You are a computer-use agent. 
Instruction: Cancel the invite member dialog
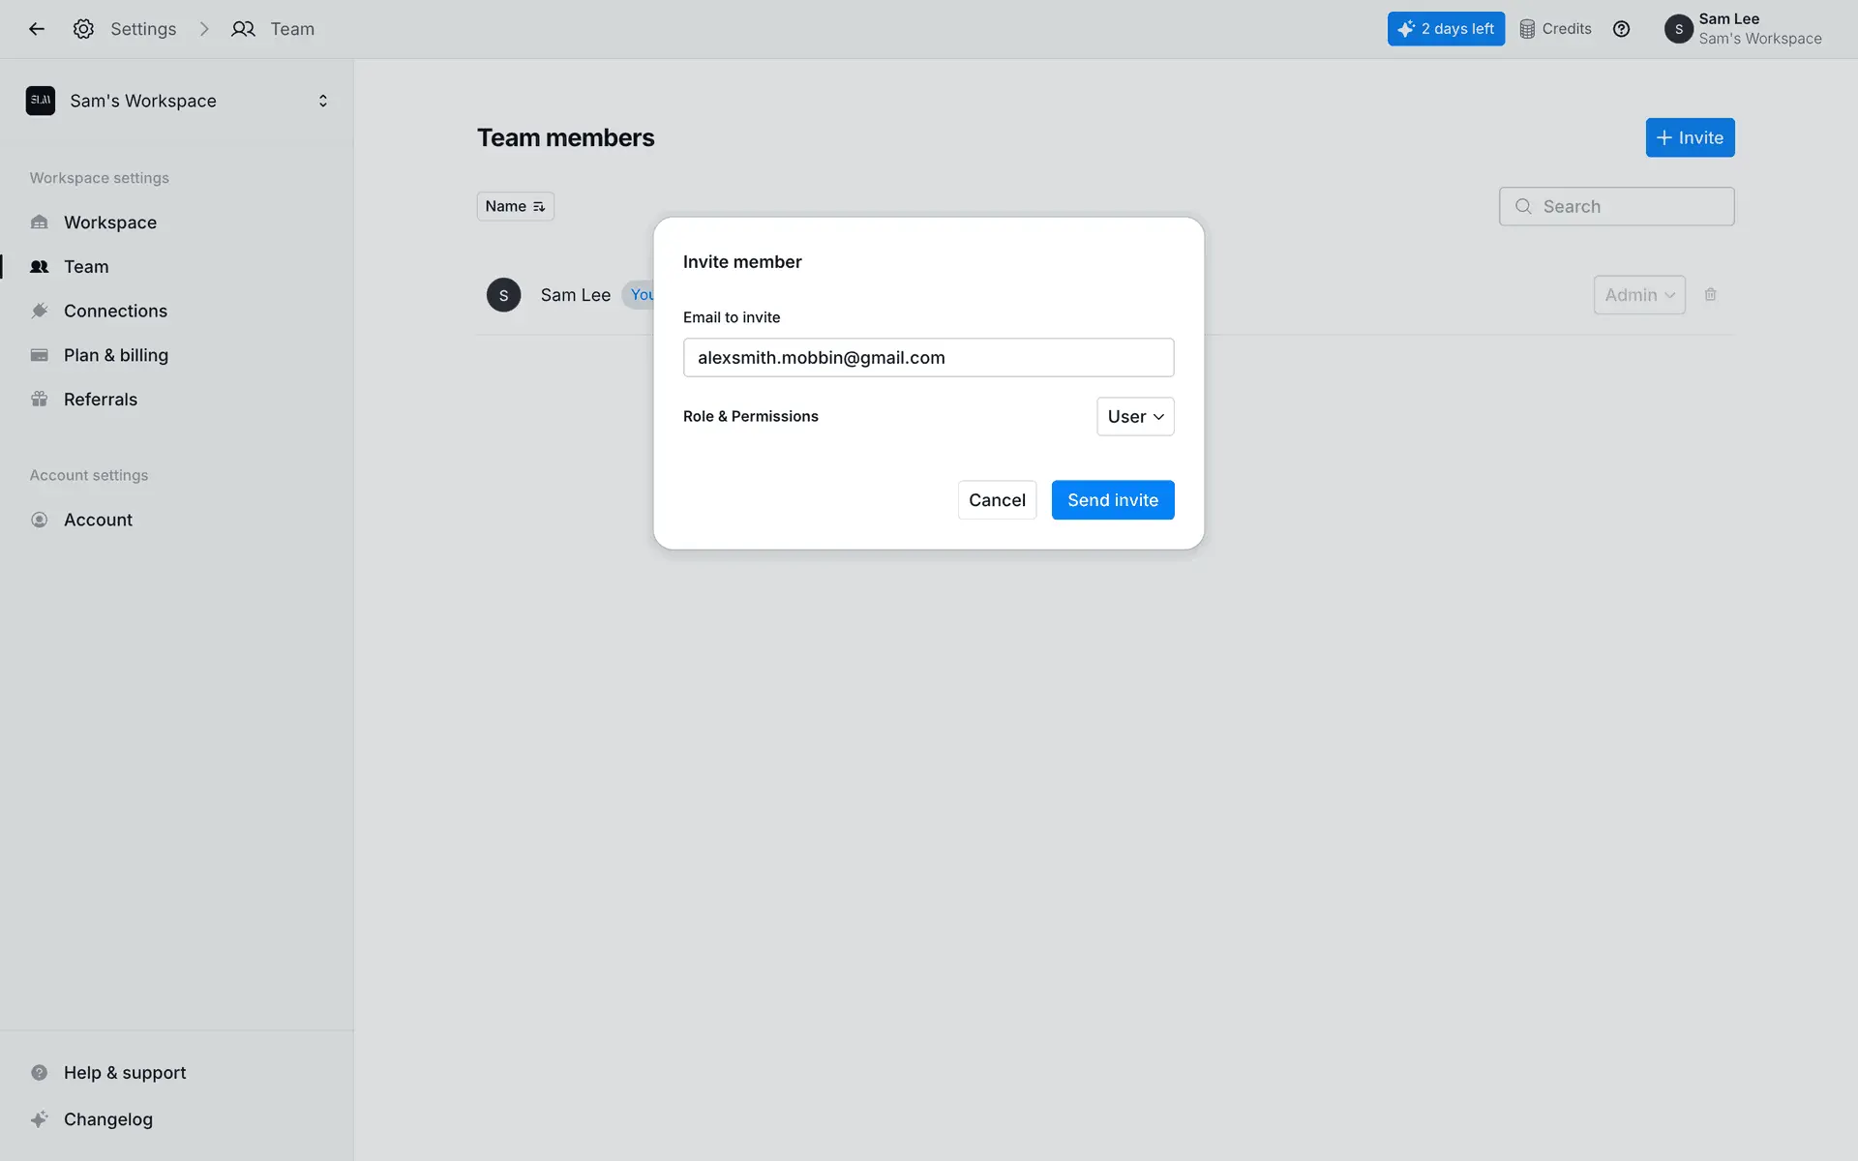997,500
